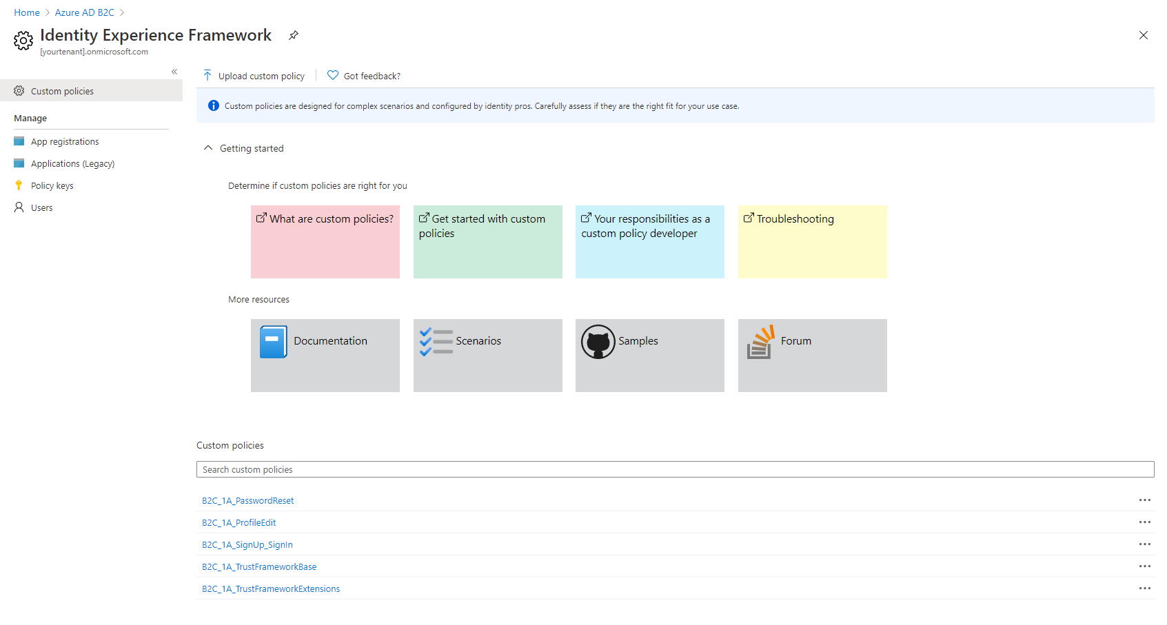Screen dimensions: 1167x625
Task: Open What are custom policies? tile
Action: point(325,242)
